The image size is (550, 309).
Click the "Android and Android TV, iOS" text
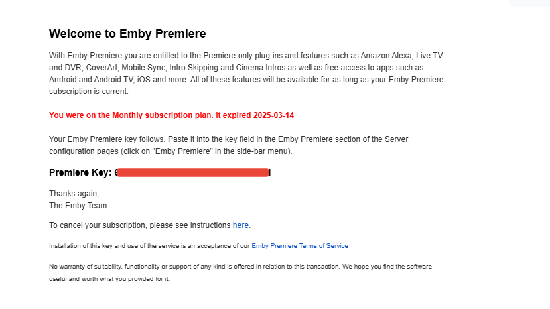coord(100,80)
